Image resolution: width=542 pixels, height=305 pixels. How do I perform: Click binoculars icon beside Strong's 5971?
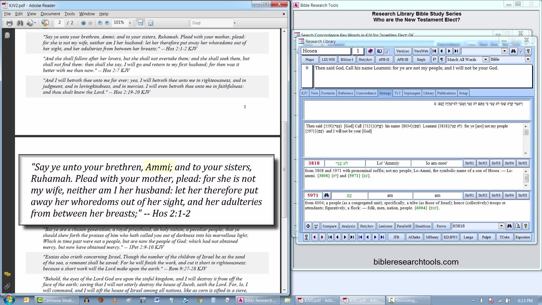pos(326,195)
